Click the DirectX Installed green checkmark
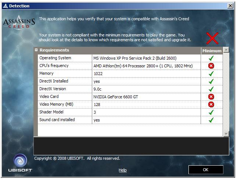 pyautogui.click(x=211, y=81)
